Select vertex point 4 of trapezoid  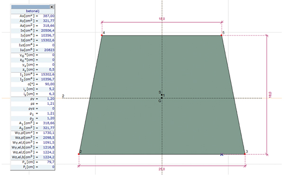click(102, 35)
